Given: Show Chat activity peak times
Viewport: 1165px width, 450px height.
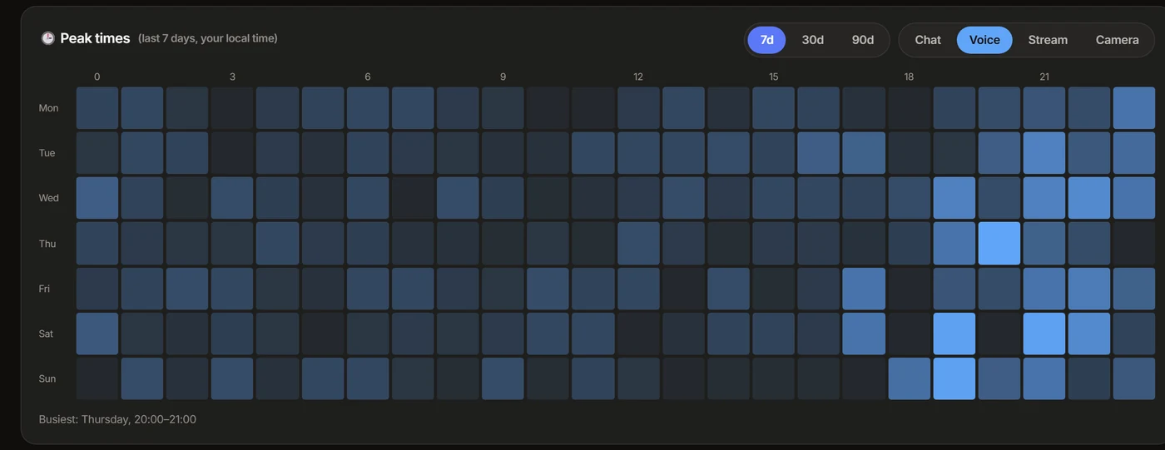Looking at the screenshot, I should (928, 40).
